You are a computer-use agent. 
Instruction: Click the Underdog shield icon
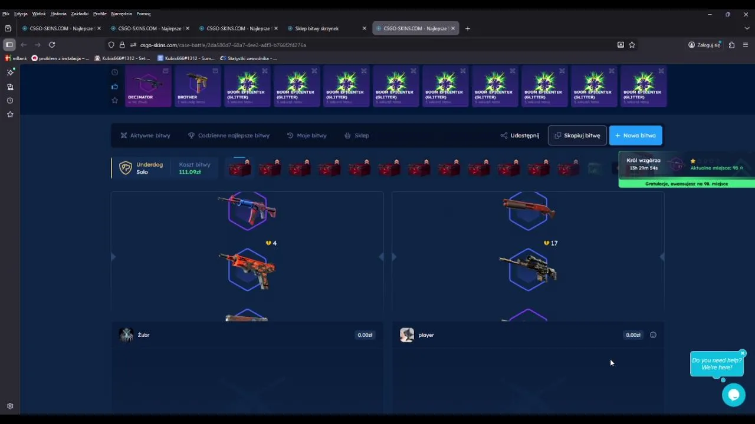126,168
